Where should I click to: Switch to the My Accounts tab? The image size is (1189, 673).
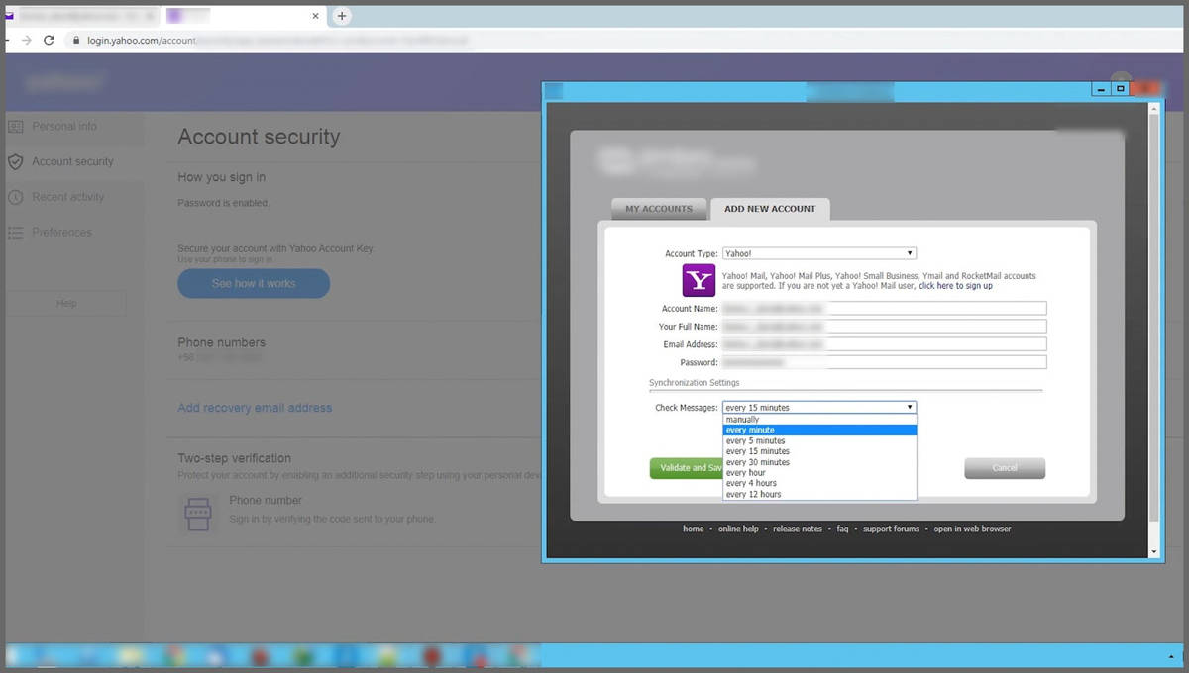(659, 209)
